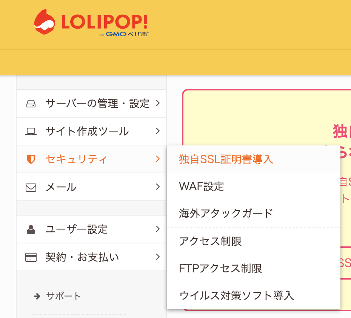Click the server drive icon
The width and height of the screenshot is (351, 318).
pyautogui.click(x=31, y=104)
